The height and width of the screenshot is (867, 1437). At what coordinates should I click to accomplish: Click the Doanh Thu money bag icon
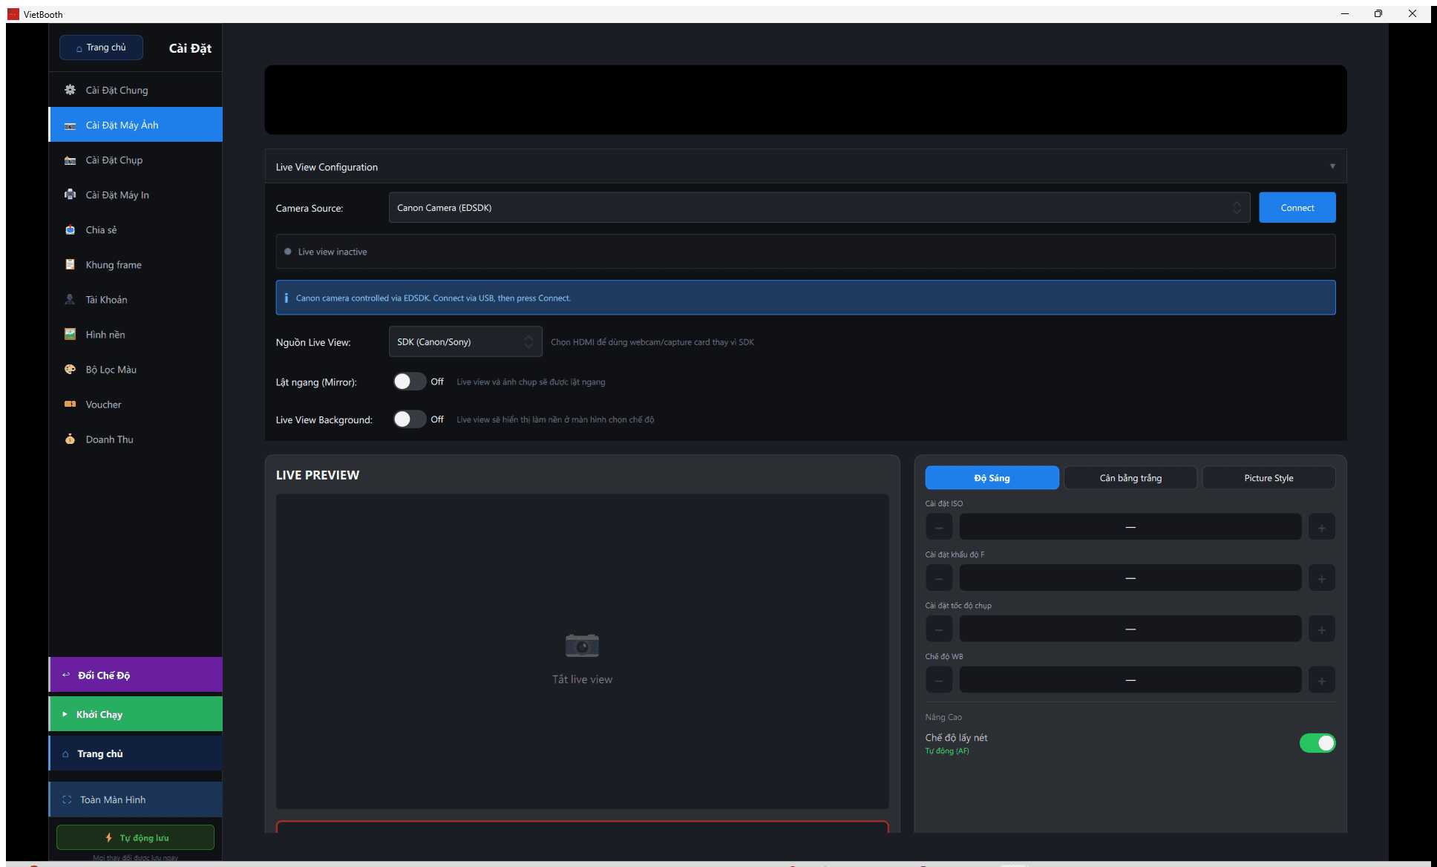(70, 439)
